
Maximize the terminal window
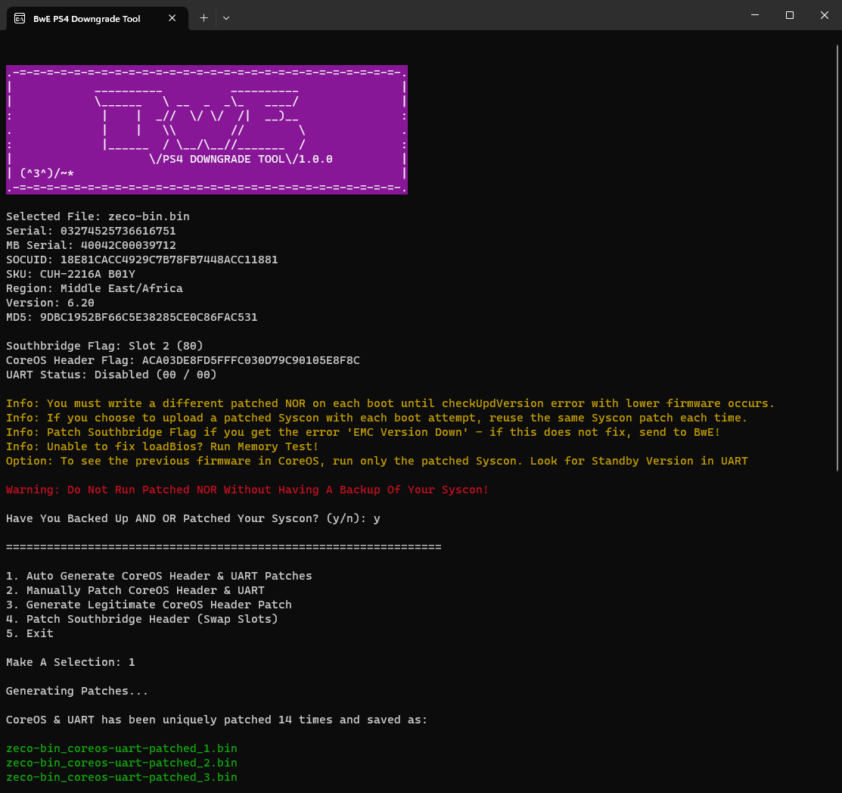(x=789, y=15)
